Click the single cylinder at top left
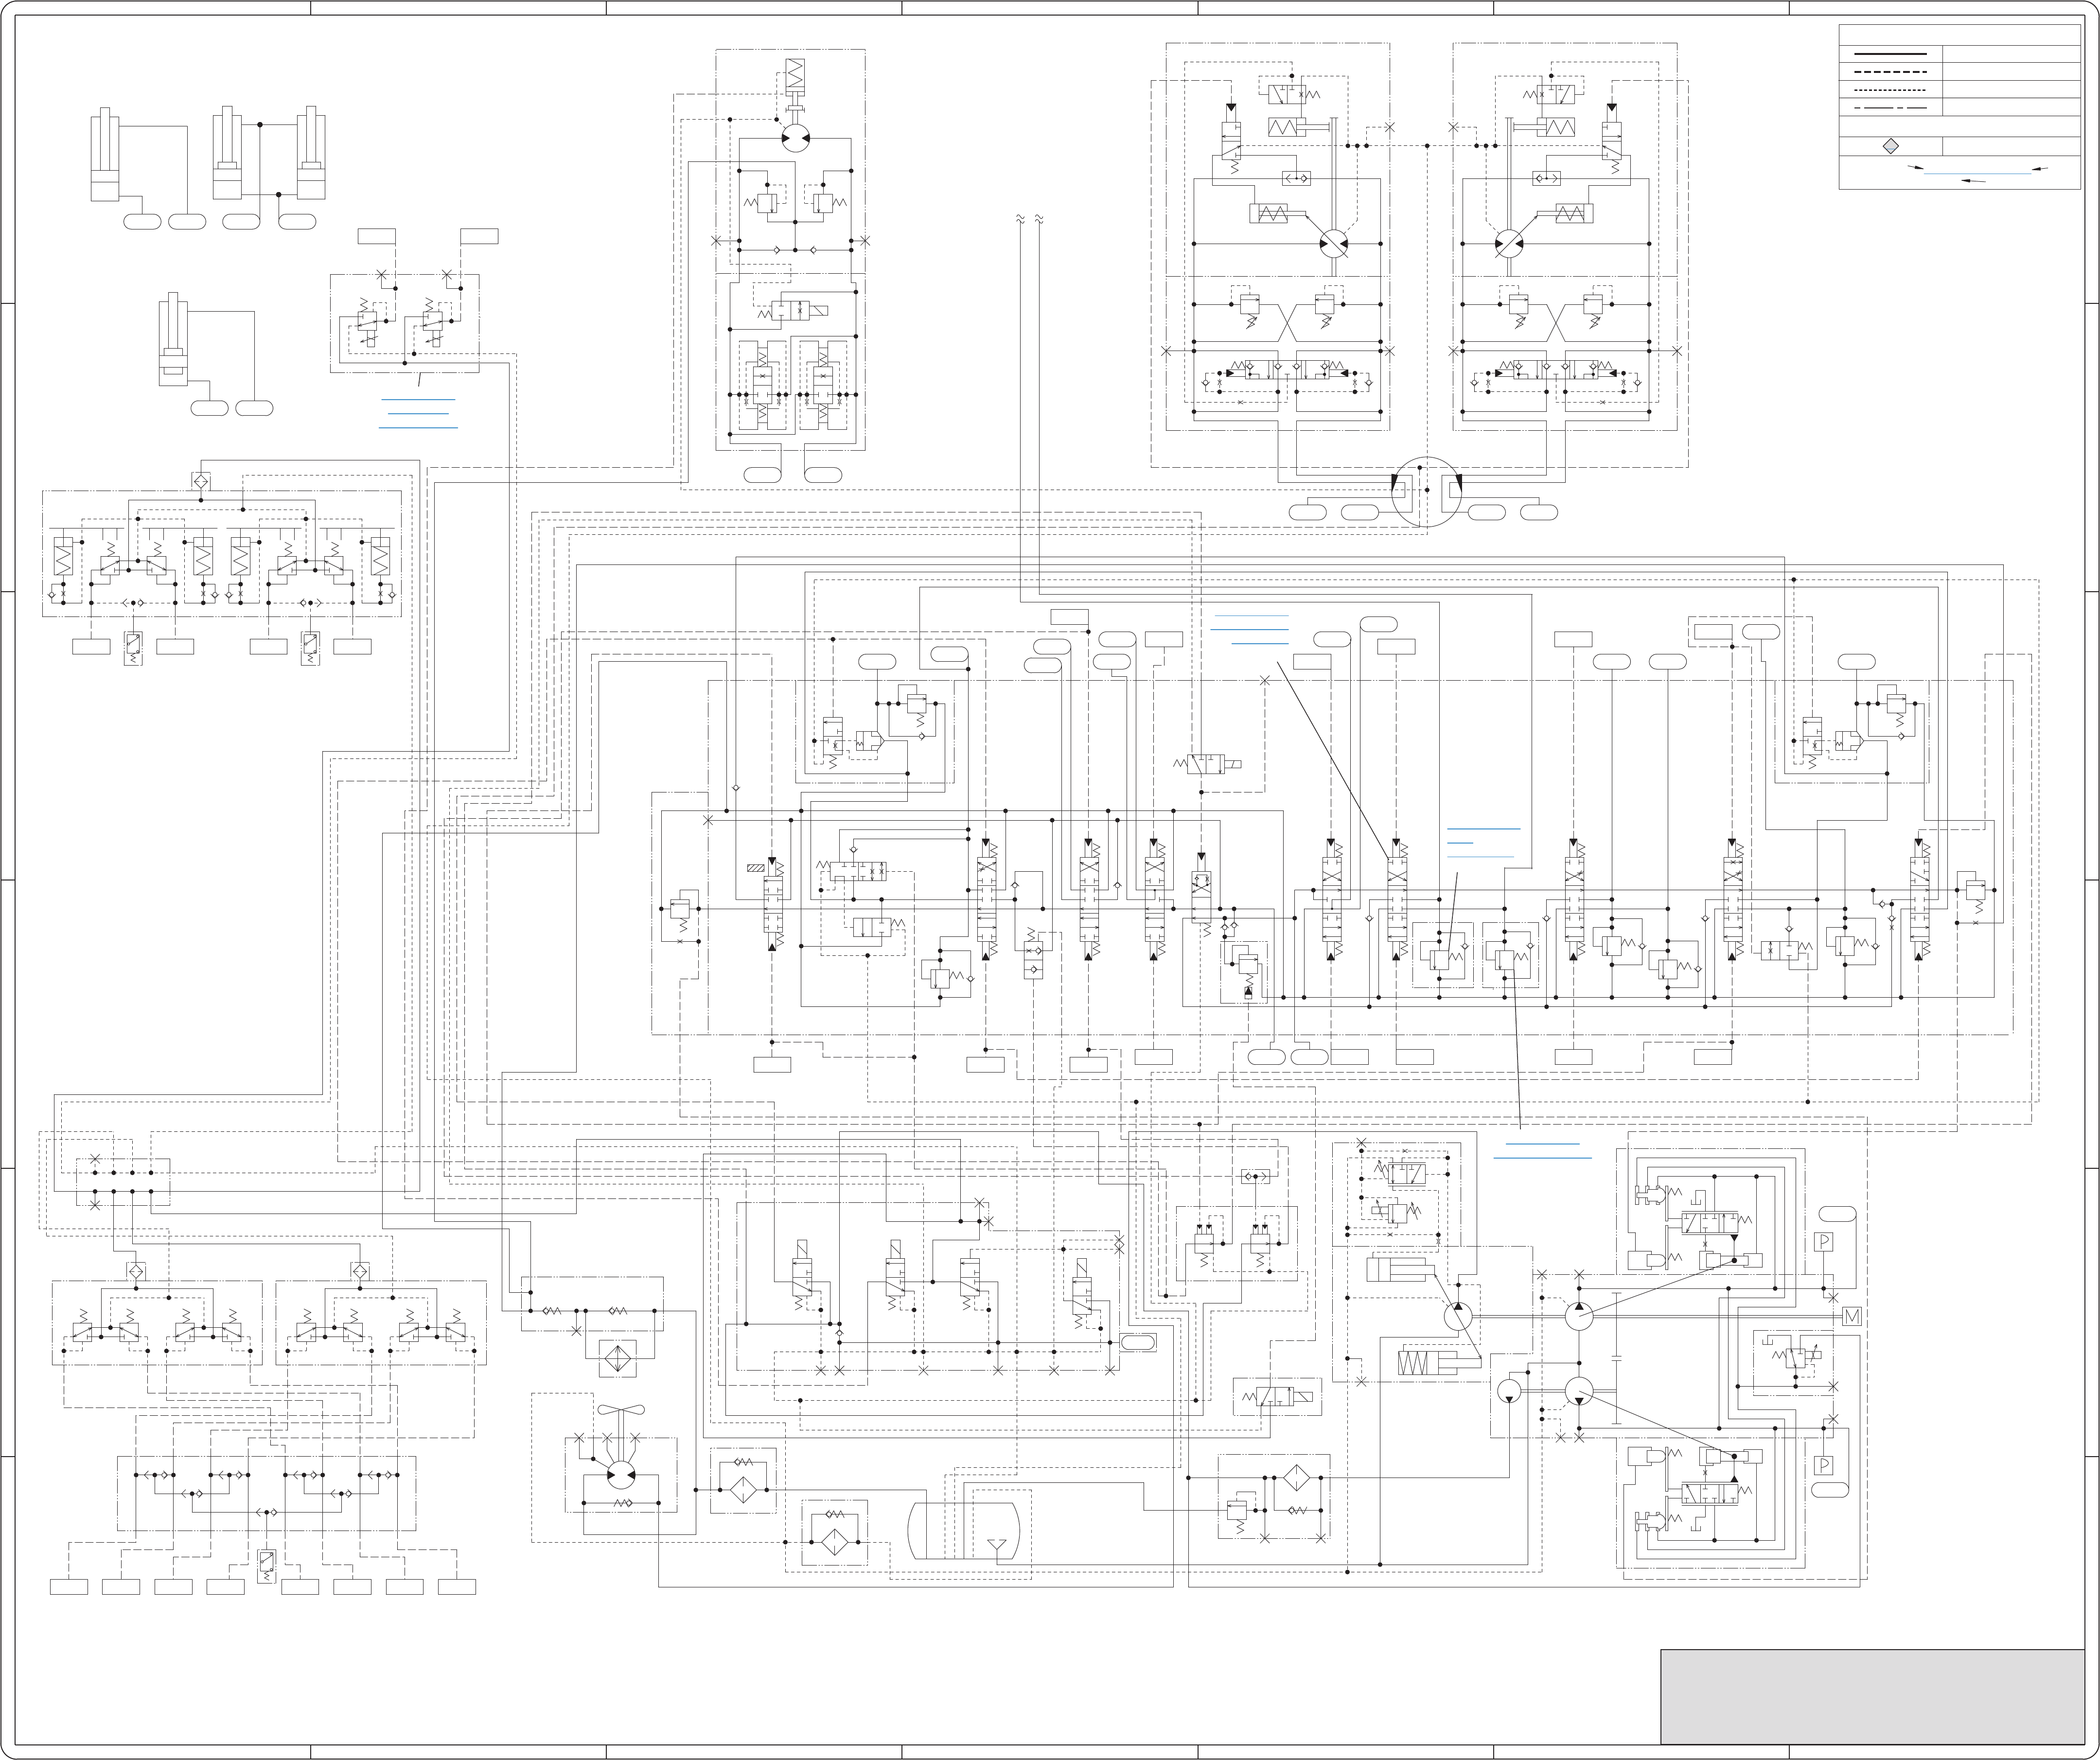The image size is (2100, 1760). coord(105,154)
